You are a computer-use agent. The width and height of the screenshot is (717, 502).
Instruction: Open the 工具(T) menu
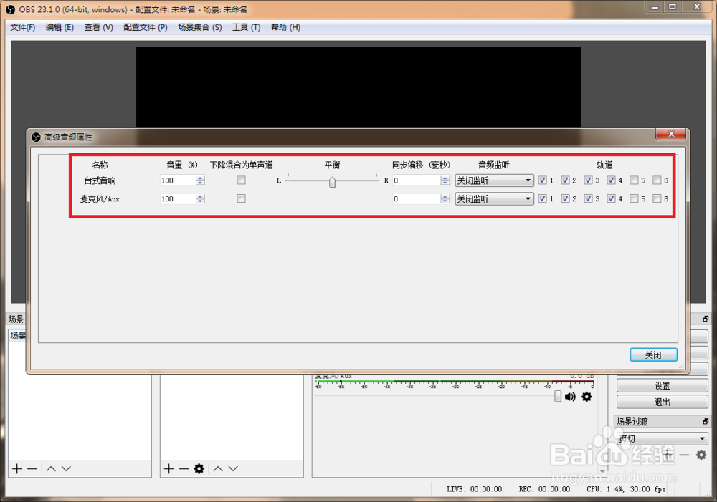[x=247, y=27]
